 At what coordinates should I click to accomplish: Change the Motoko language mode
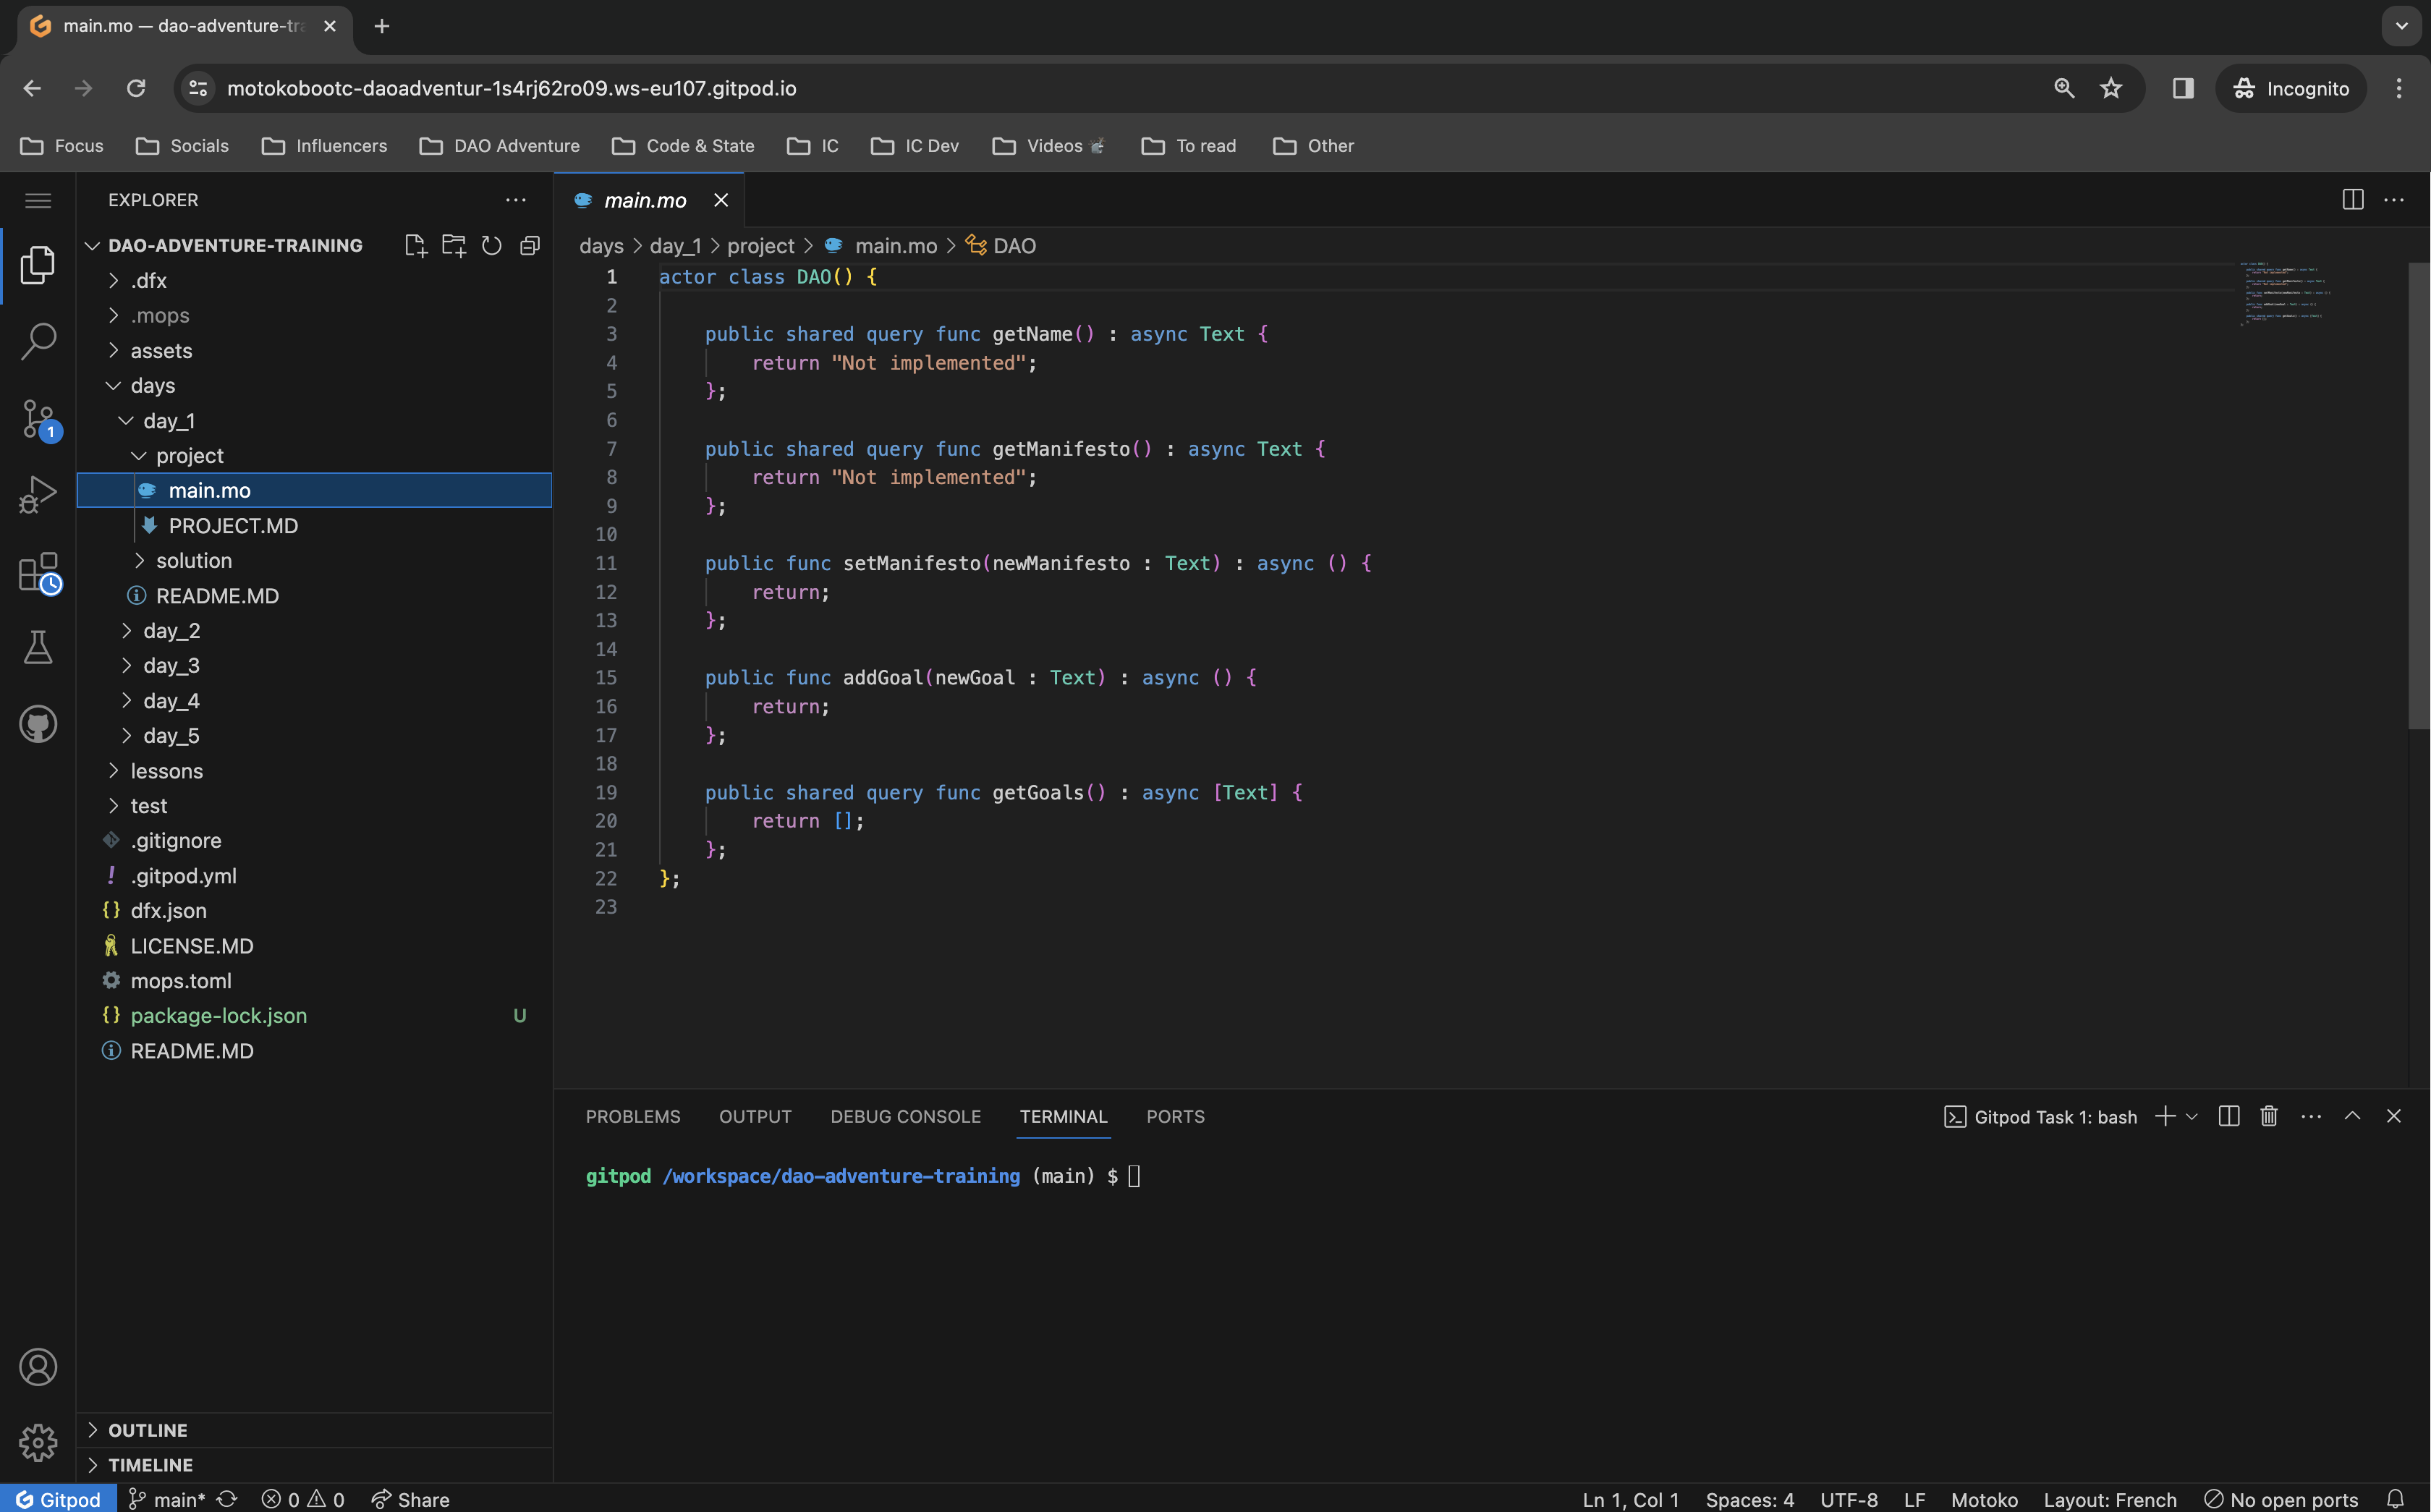tap(1984, 1499)
